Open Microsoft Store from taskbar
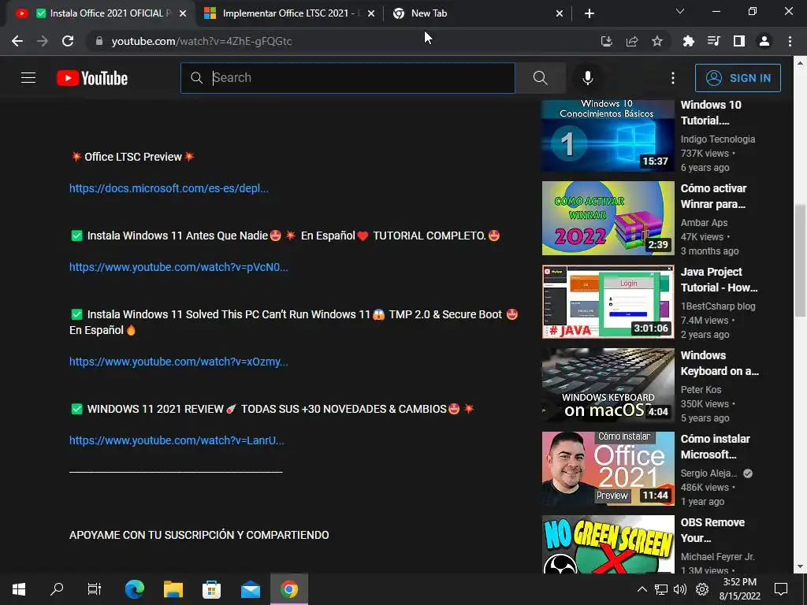The image size is (807, 605). 211,589
